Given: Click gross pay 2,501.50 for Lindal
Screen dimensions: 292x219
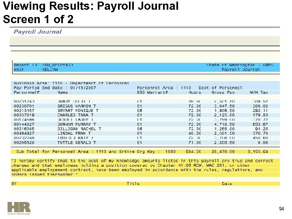Looking at the screenshot, I should (224, 133).
